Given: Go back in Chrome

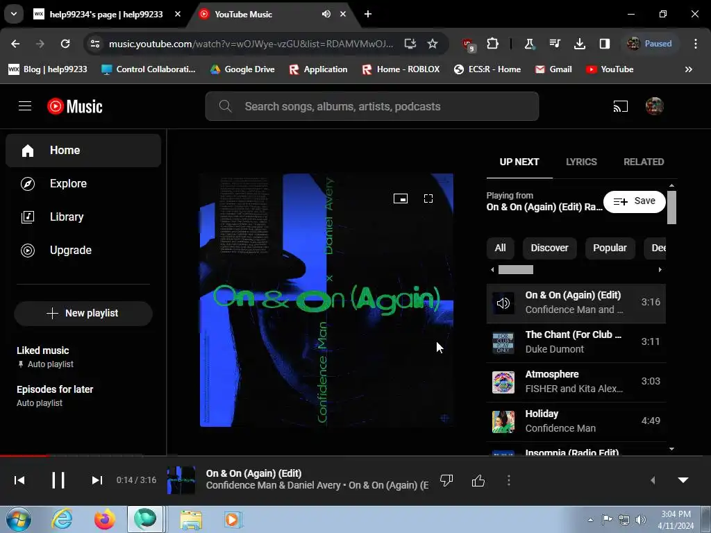Looking at the screenshot, I should 15,44.
